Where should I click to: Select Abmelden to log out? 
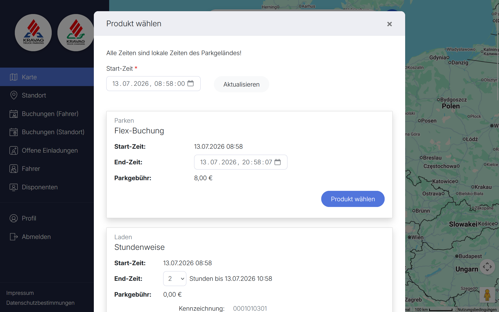click(47, 237)
